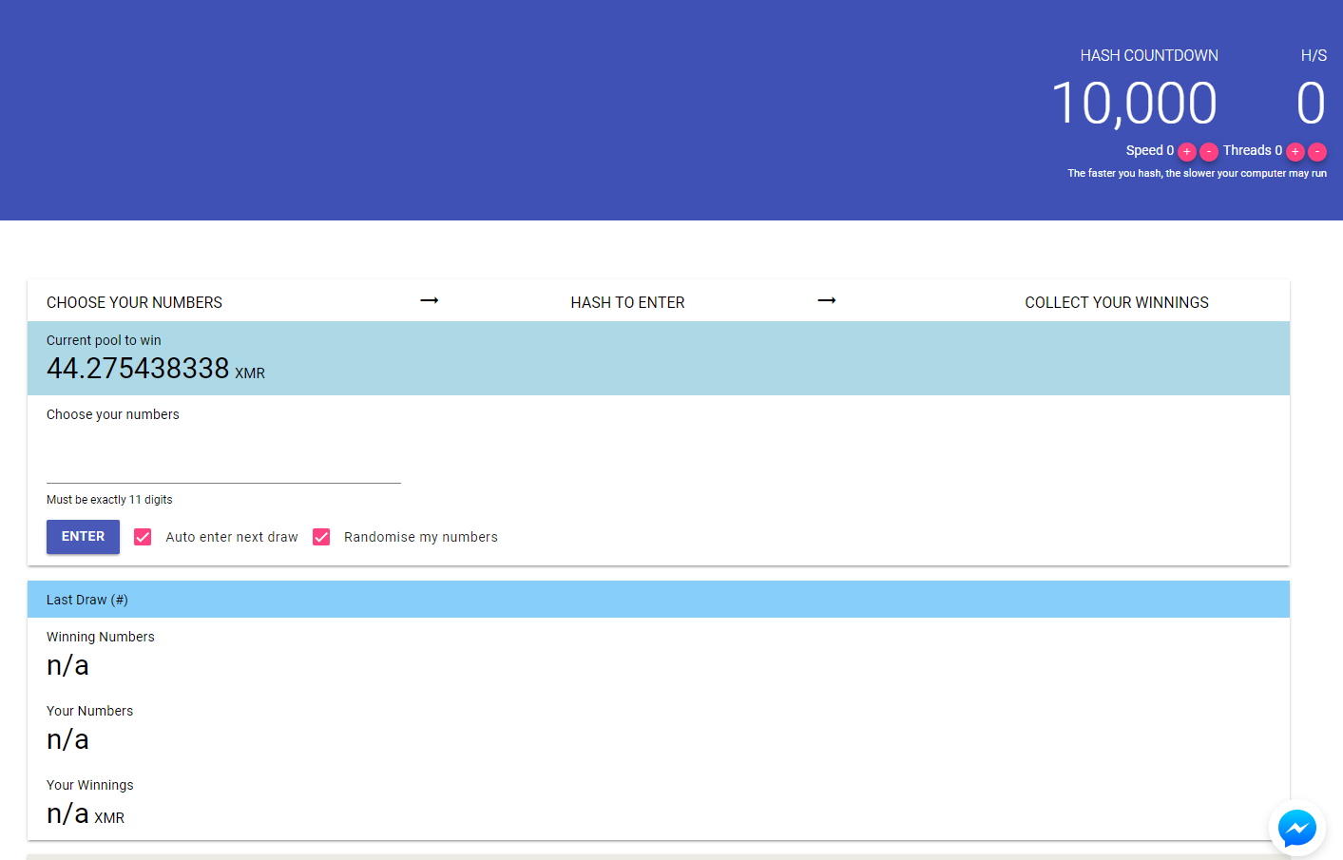Viewport: 1343px width, 860px height.
Task: Select the HASH TO ENTER step
Action: pyautogui.click(x=627, y=302)
